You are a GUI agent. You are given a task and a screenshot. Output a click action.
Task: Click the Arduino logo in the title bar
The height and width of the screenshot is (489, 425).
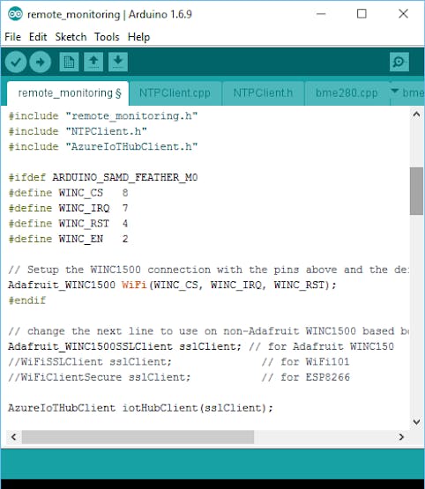pos(15,14)
